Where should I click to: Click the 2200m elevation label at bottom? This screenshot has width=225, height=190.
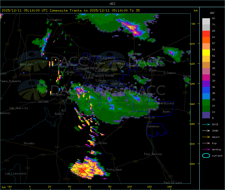66,179
